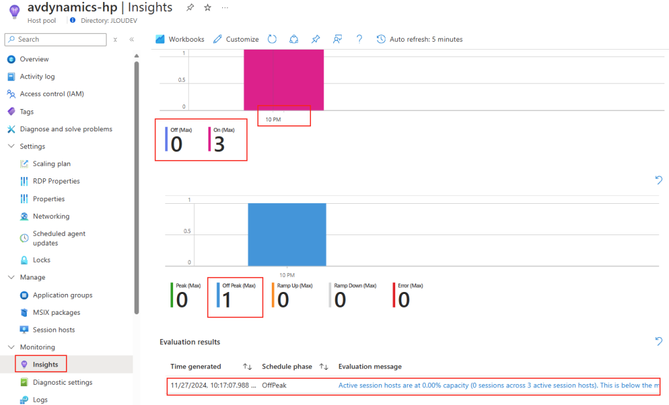
Task: Collapse the Manage section in the sidebar
Action: tap(12, 278)
